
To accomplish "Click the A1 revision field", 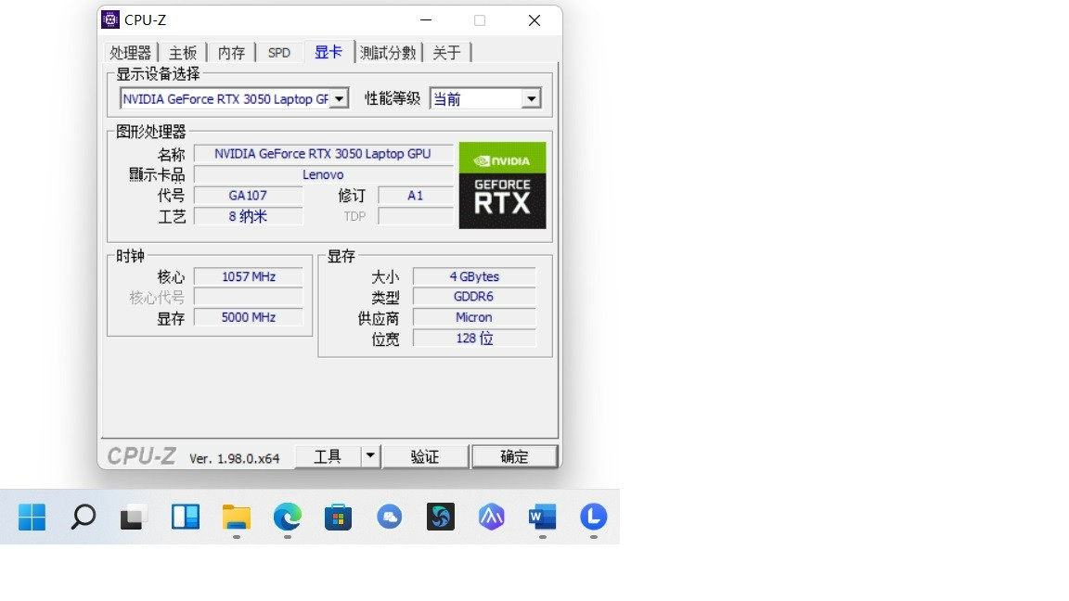I will point(415,196).
